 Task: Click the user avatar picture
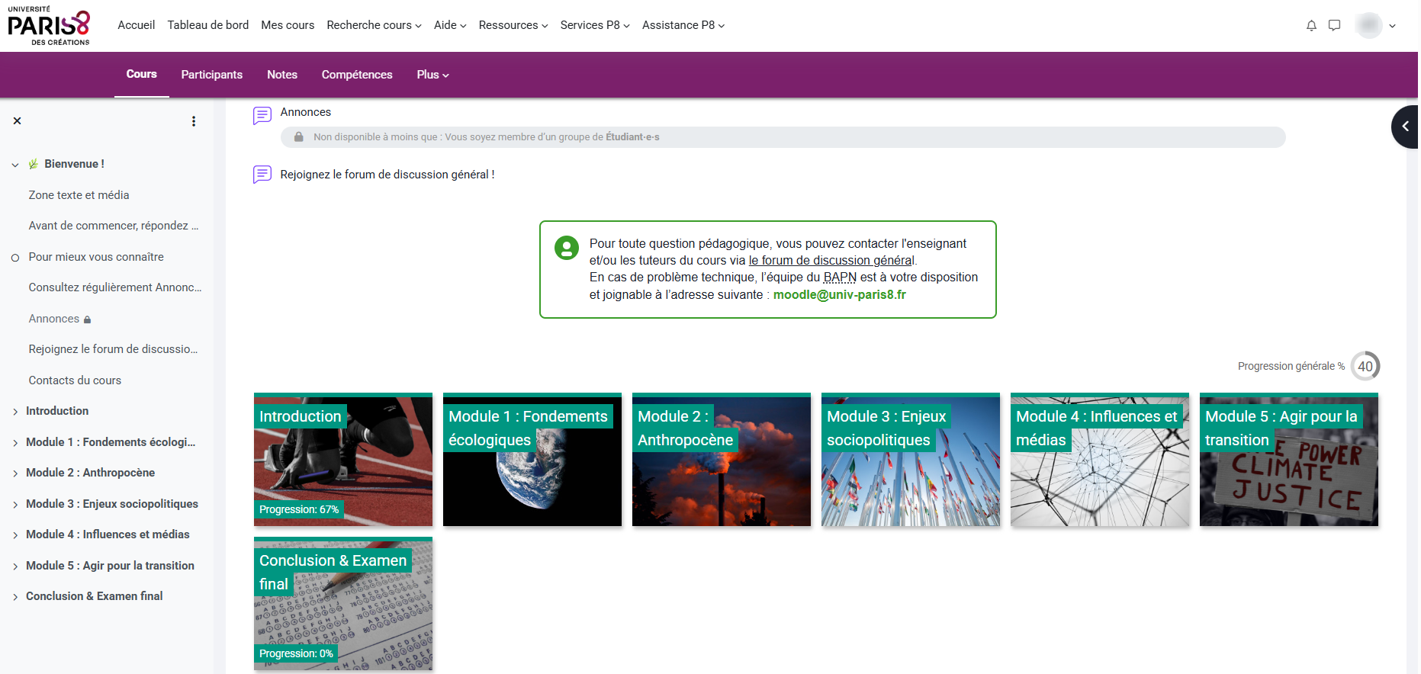pos(1369,25)
